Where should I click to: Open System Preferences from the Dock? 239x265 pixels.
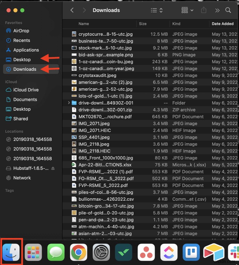[x=101, y=252]
